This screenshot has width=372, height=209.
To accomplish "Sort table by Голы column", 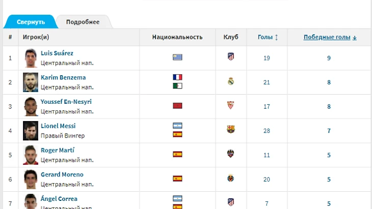I will tap(268, 37).
